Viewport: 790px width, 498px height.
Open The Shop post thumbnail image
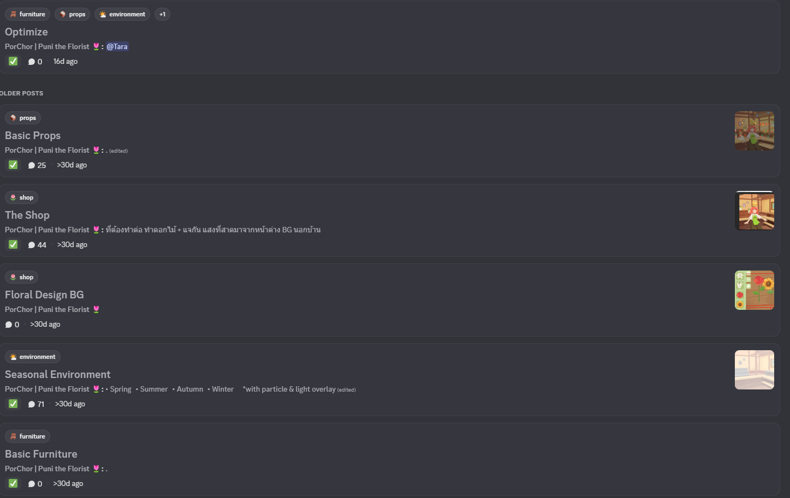(x=754, y=211)
